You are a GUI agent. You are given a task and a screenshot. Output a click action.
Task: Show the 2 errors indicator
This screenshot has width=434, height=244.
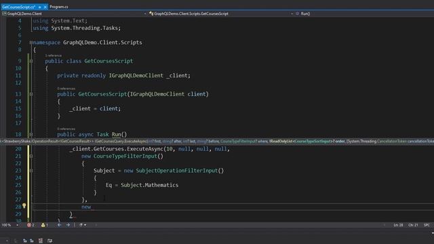pyautogui.click(x=31, y=225)
